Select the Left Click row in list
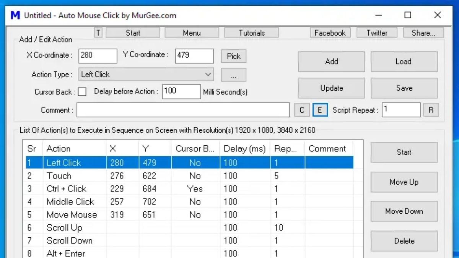The height and width of the screenshot is (258, 459). point(189,163)
